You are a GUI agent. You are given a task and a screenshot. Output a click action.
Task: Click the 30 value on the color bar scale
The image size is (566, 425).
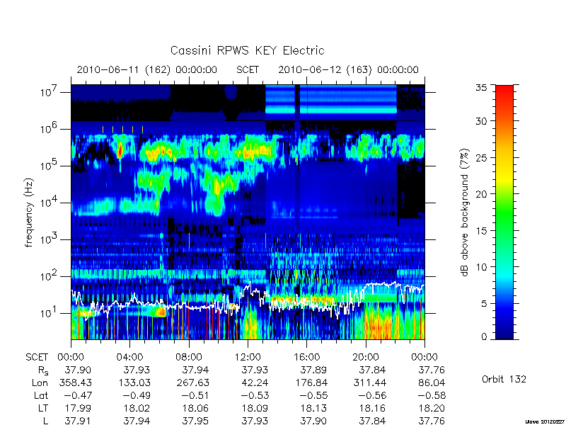tap(482, 120)
